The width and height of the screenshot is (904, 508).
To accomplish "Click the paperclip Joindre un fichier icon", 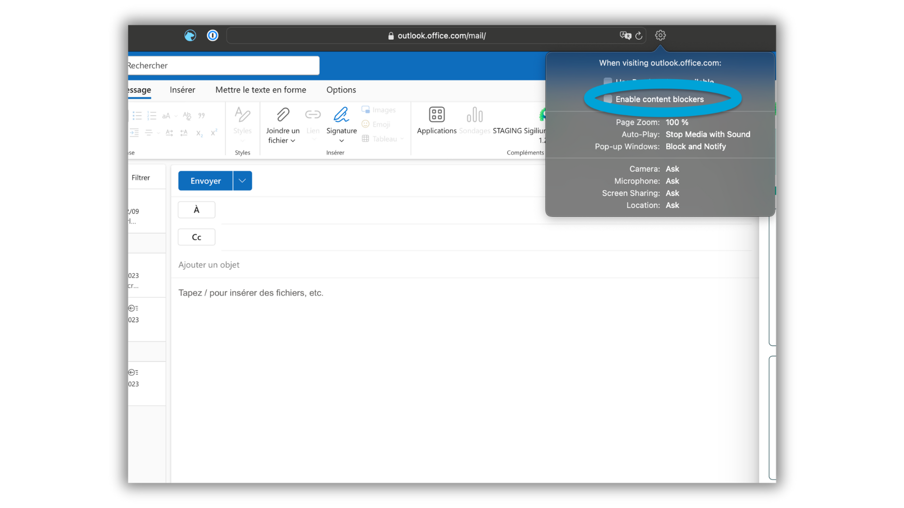I will pyautogui.click(x=282, y=115).
